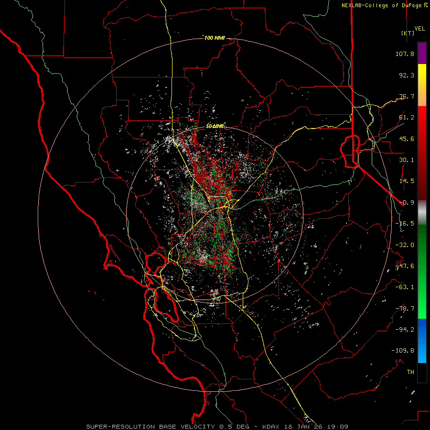
Task: Click the 107.8 velocity scale value
Action: [405, 54]
